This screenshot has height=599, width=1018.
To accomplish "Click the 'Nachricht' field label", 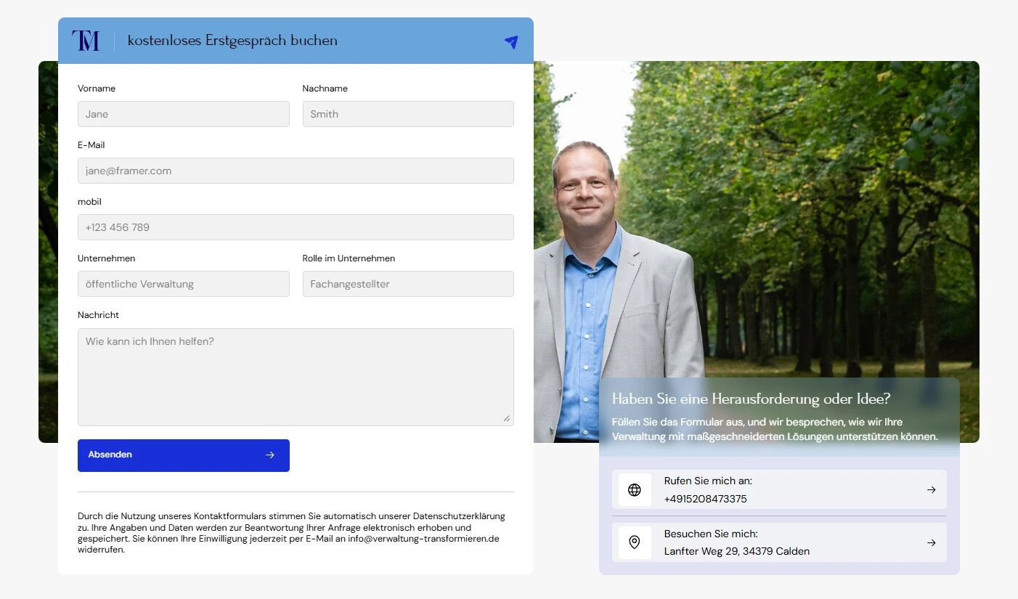I will [x=98, y=315].
